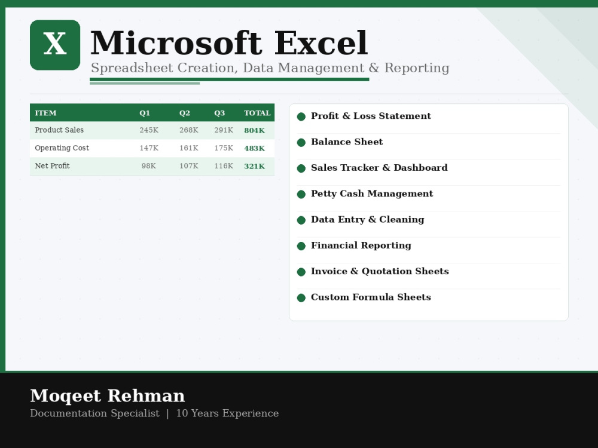The height and width of the screenshot is (448, 598).
Task: Click the Spreadsheet Creation, Data Management & Reporting subtitle
Action: tap(270, 68)
